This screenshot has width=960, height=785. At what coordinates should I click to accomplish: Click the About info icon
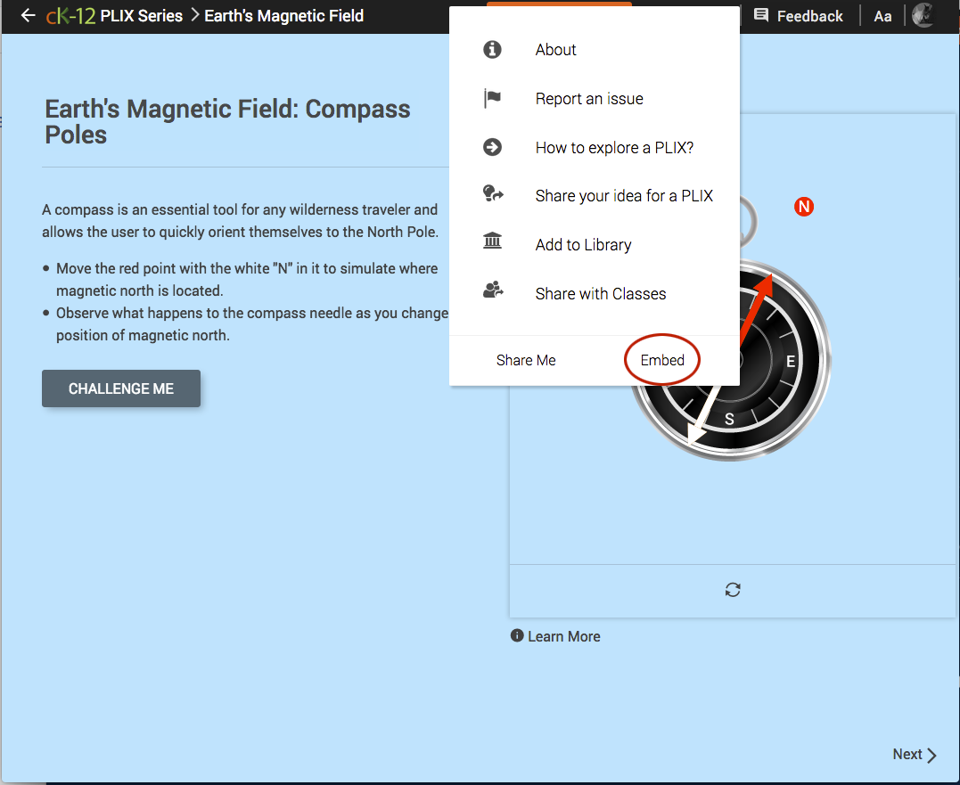point(492,50)
